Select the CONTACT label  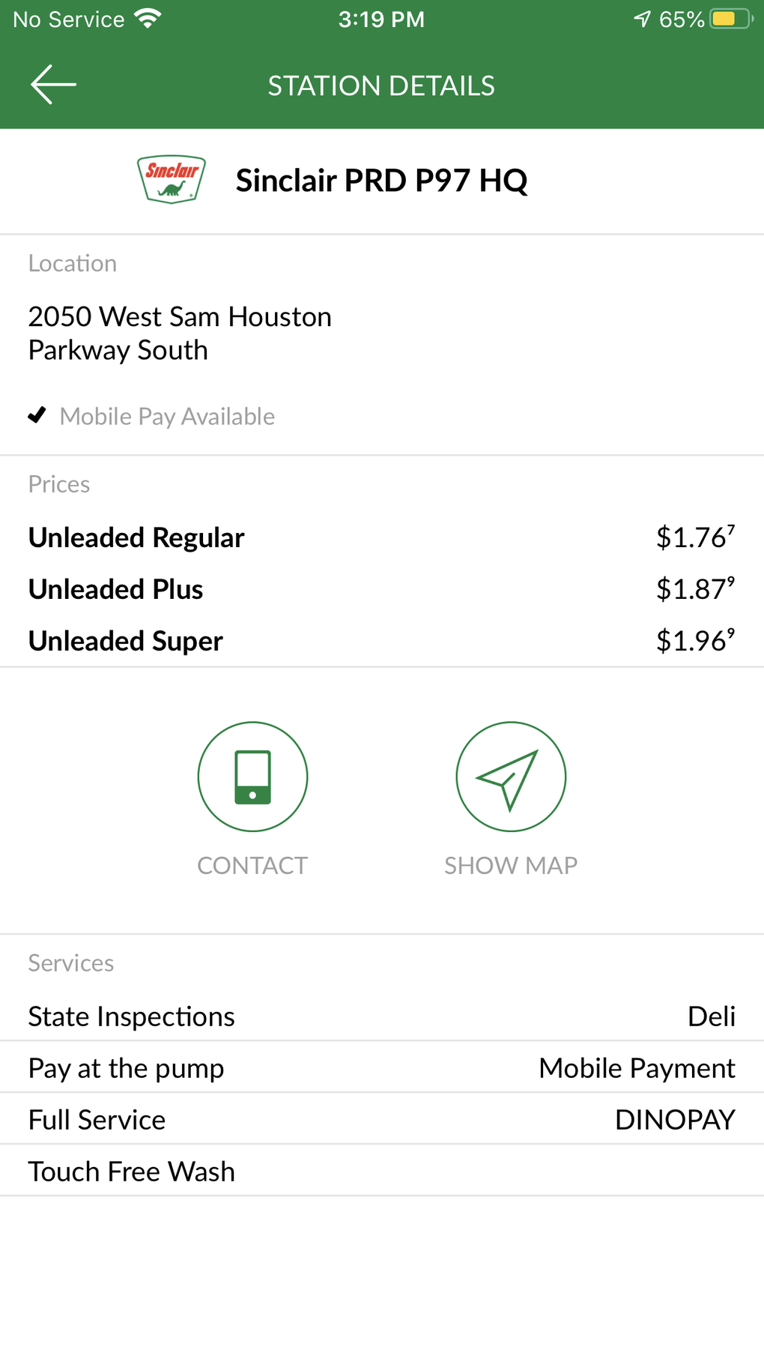coord(252,866)
